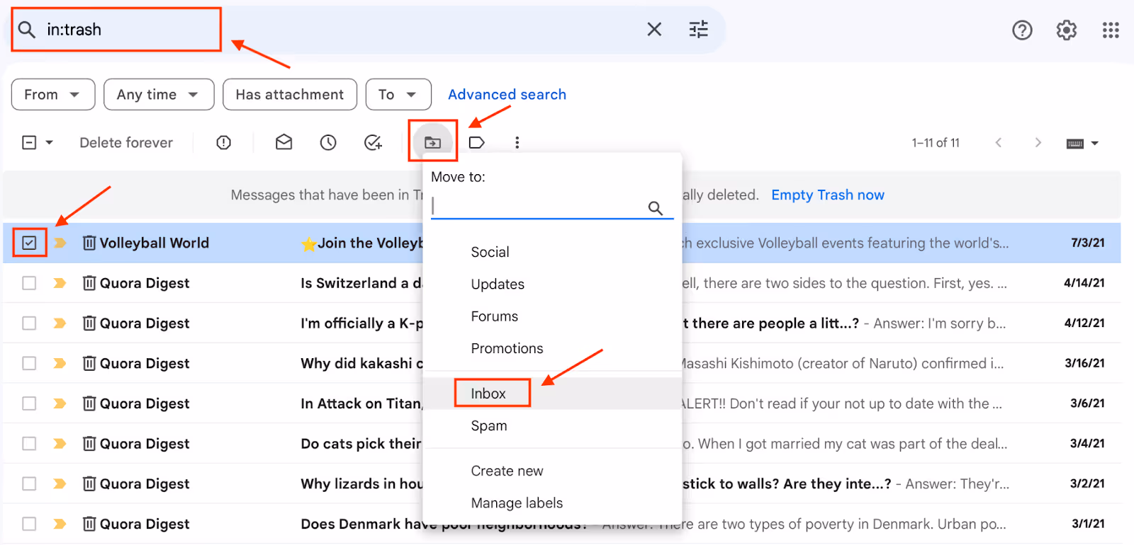
Task: Check the 3/6/21 Quora Digest checkbox
Action: pos(29,403)
